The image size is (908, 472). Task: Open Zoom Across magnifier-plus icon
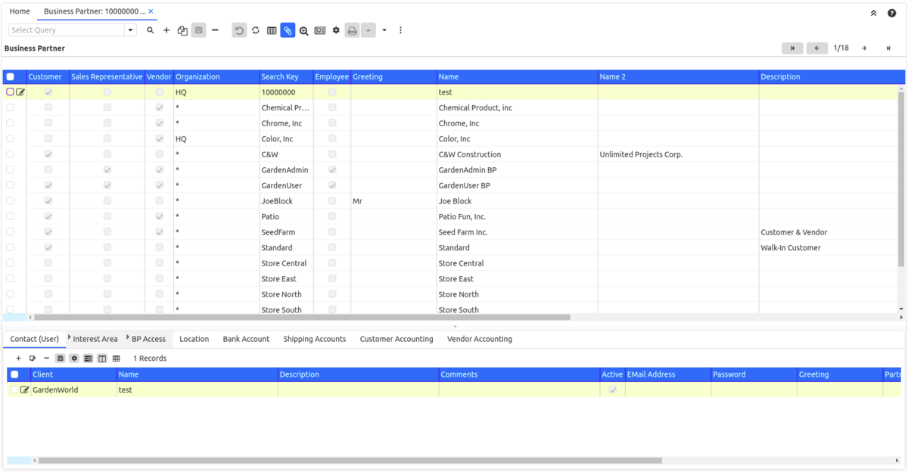tap(303, 30)
